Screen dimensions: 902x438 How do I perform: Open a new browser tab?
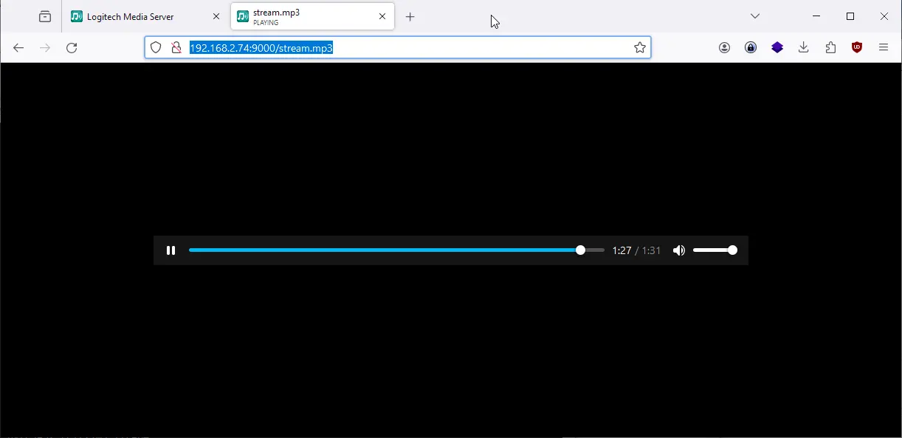410,16
